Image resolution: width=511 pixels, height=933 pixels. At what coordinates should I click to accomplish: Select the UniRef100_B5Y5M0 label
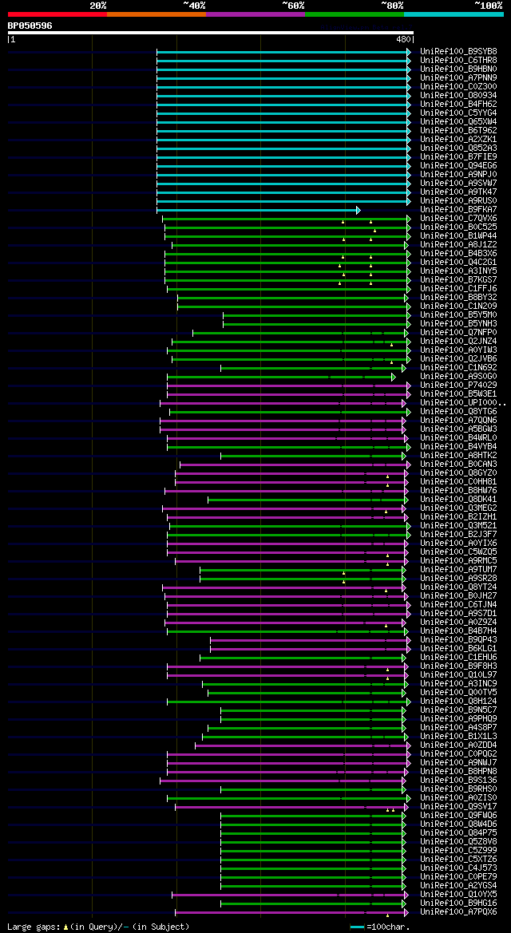pyautogui.click(x=458, y=314)
